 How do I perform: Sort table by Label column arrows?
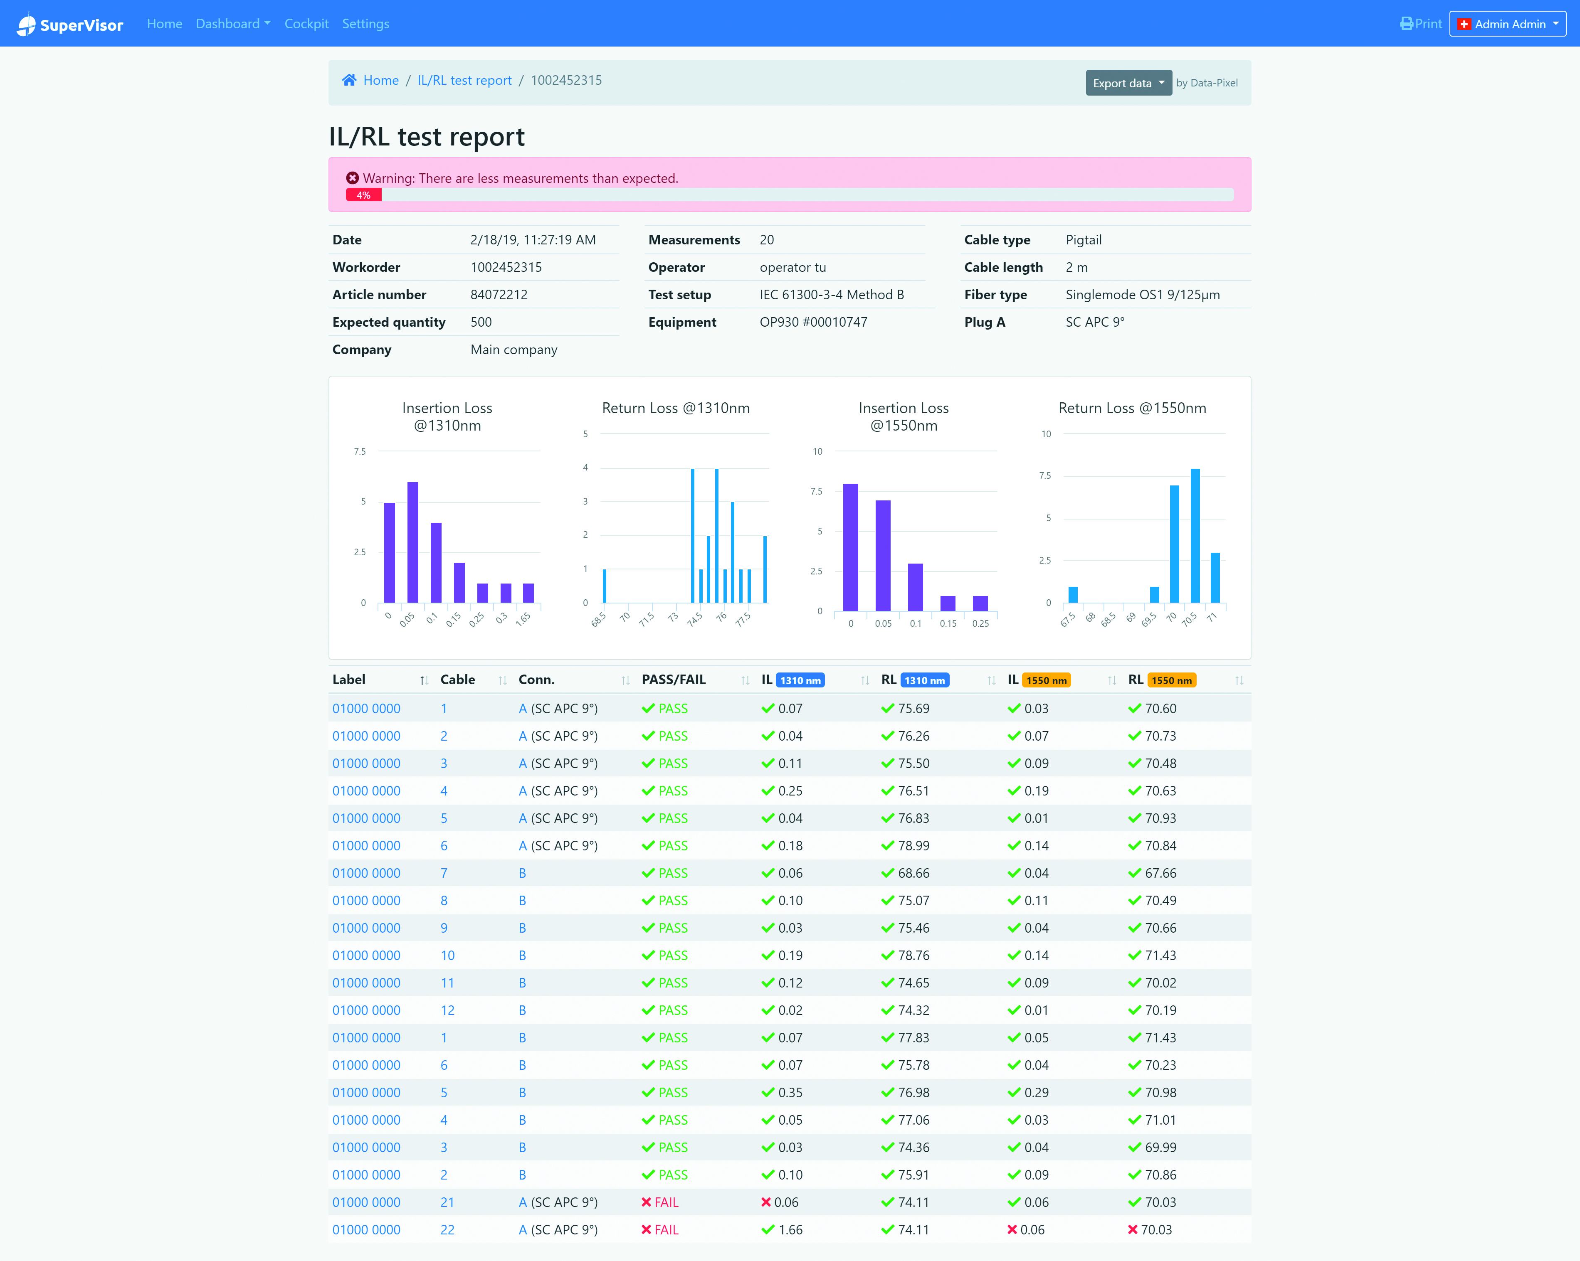424,681
